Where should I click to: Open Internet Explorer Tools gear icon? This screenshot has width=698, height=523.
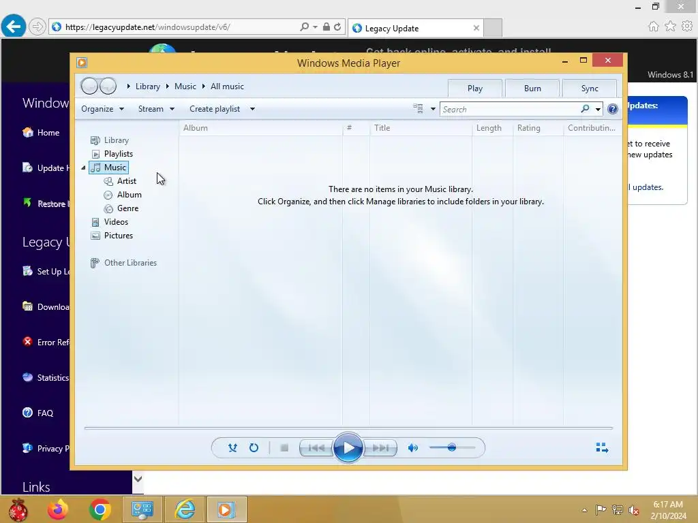coord(687,27)
